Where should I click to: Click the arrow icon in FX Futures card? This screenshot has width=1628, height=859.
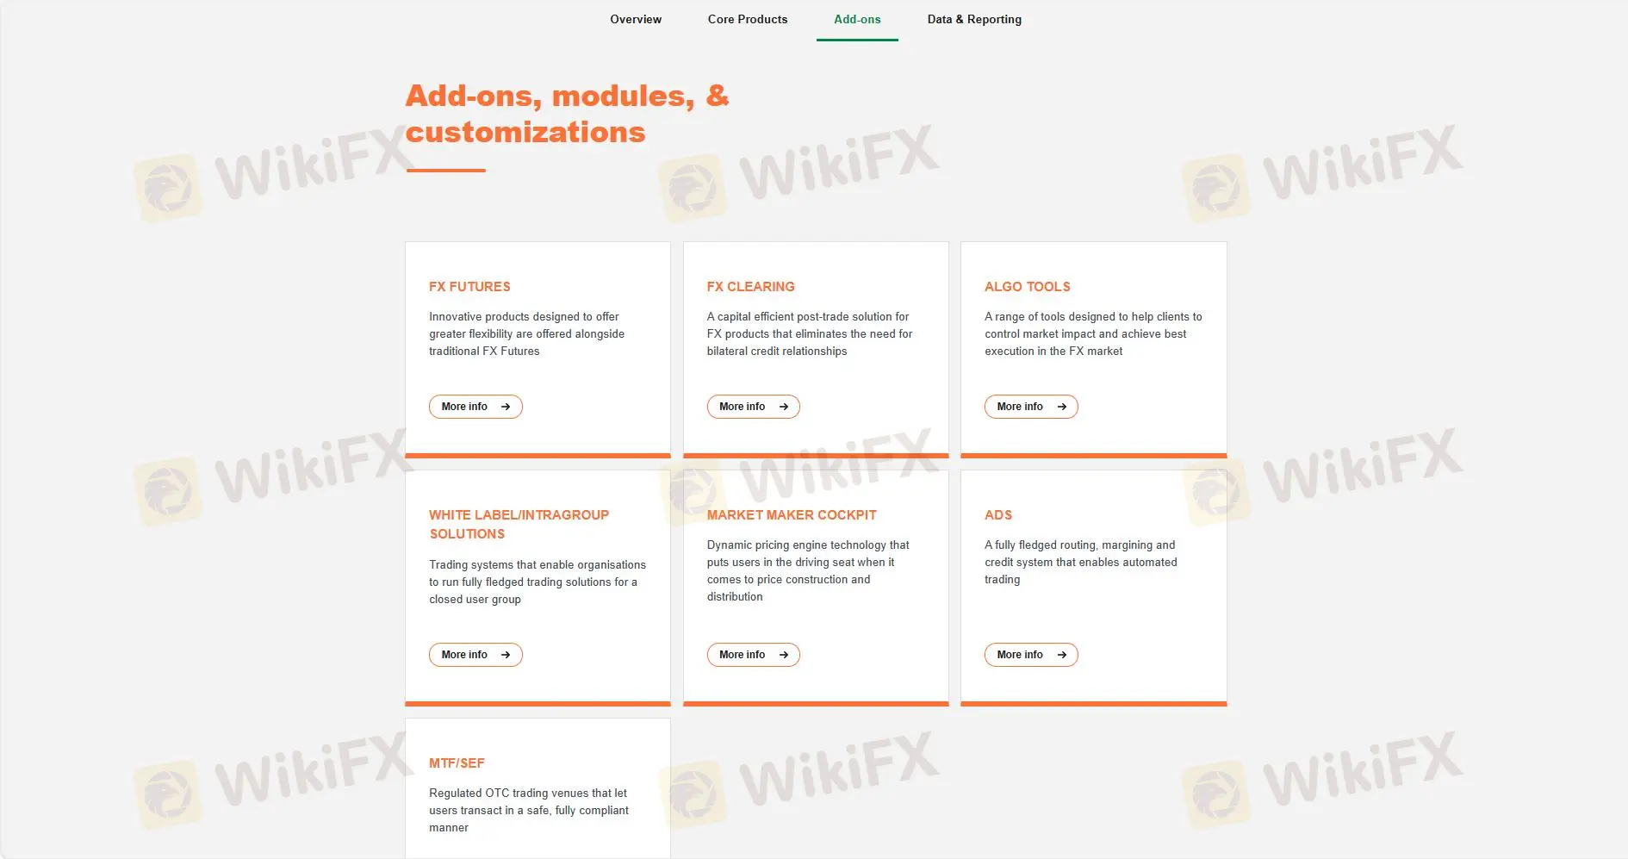pos(506,407)
